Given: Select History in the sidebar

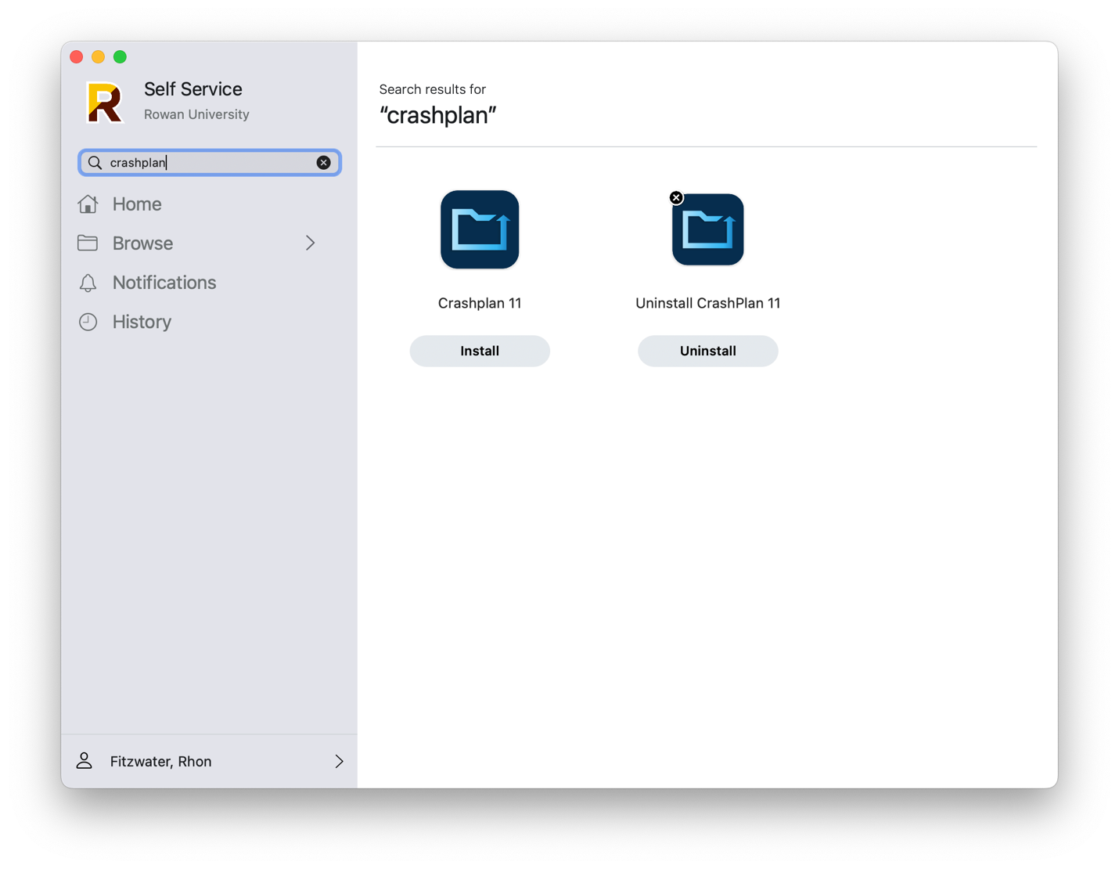Looking at the screenshot, I should tap(142, 322).
